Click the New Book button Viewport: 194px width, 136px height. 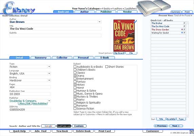click(62, 131)
